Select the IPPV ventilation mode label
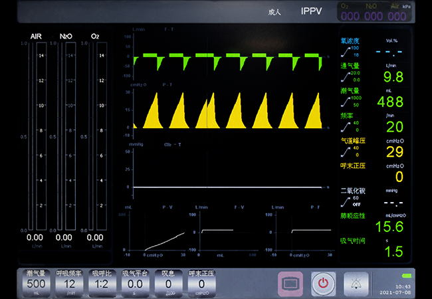 [311, 11]
